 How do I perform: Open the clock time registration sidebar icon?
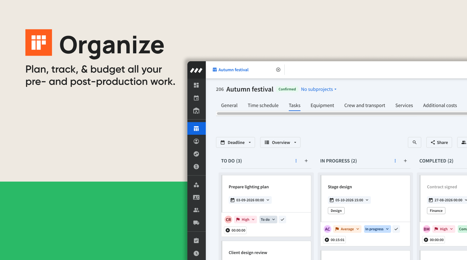point(196,253)
